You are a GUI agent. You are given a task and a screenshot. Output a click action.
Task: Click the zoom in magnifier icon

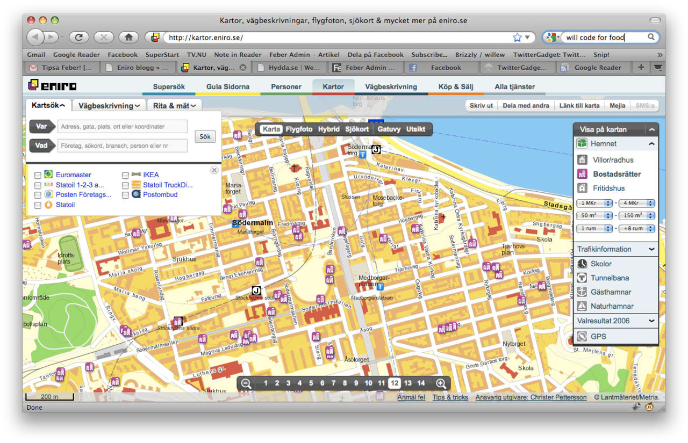click(441, 383)
